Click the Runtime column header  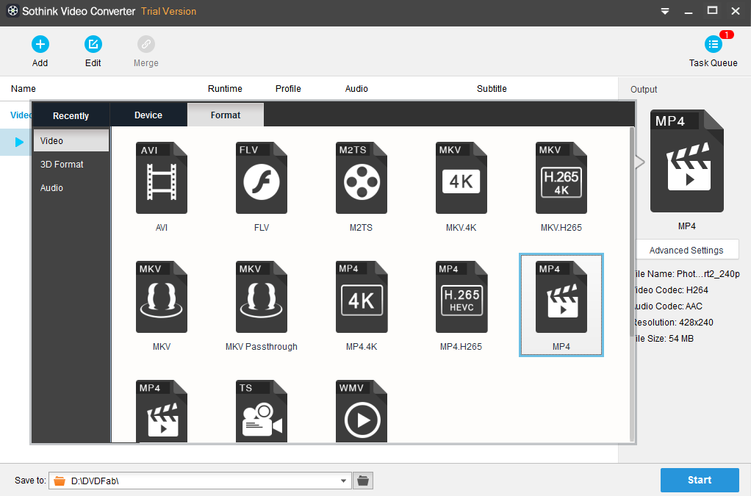(225, 89)
